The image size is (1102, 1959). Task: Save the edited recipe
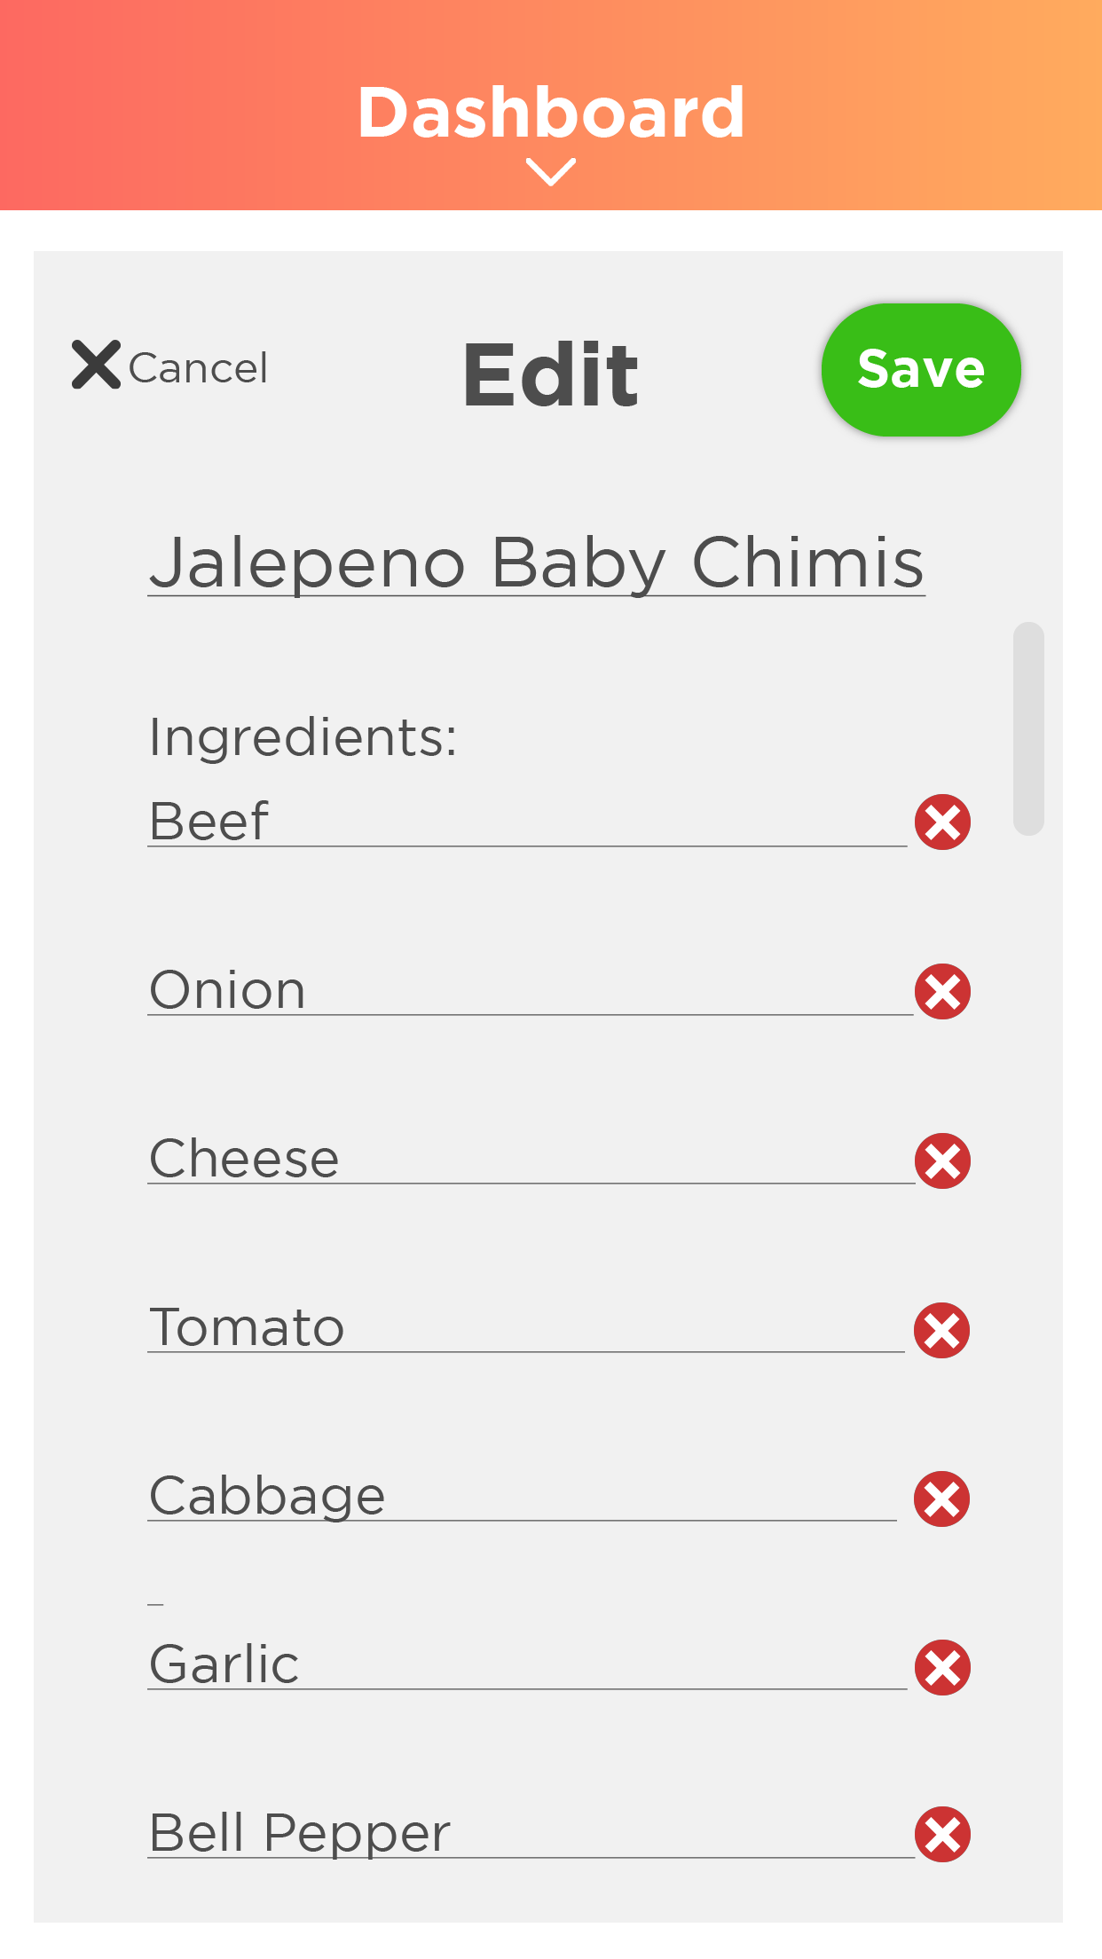pyautogui.click(x=921, y=369)
